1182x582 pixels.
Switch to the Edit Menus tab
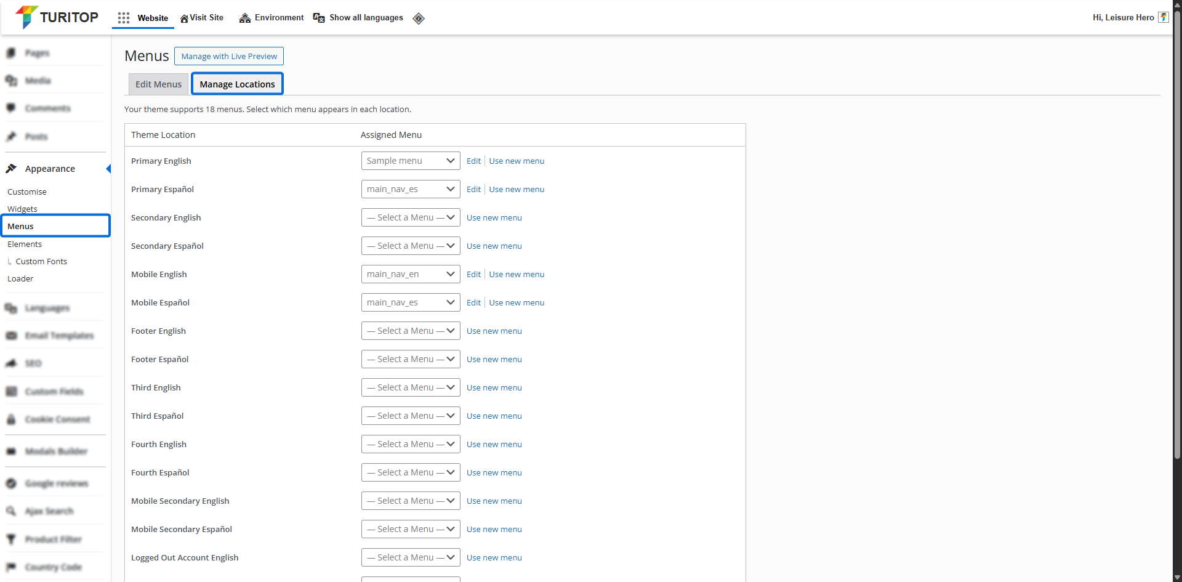point(158,84)
